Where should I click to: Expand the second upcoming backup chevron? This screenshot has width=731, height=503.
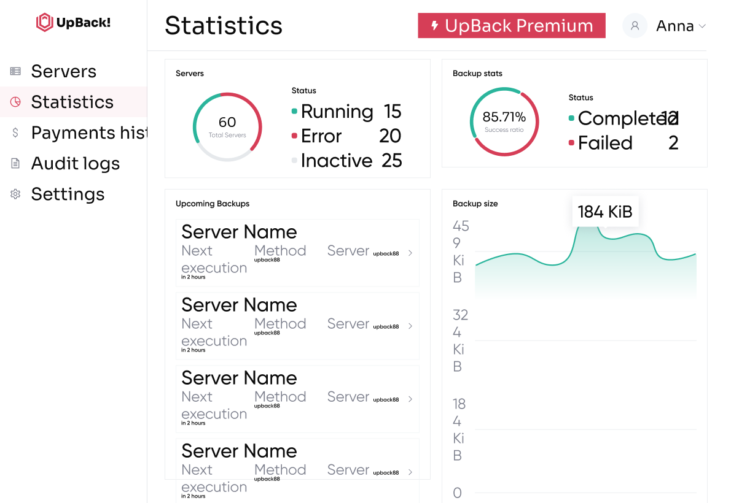(x=410, y=326)
